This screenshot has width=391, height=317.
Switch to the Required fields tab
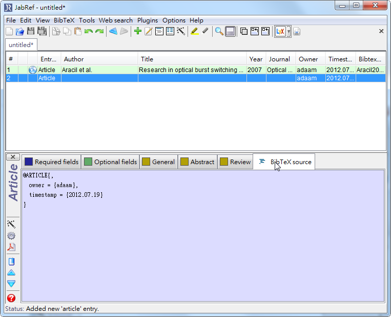coord(51,162)
